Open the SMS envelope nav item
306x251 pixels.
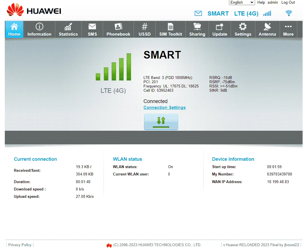(x=92, y=29)
